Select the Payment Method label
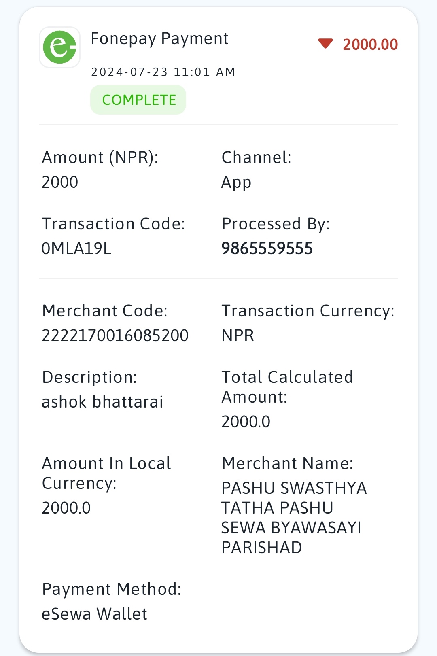Screen dimensions: 437x656 point(112,589)
